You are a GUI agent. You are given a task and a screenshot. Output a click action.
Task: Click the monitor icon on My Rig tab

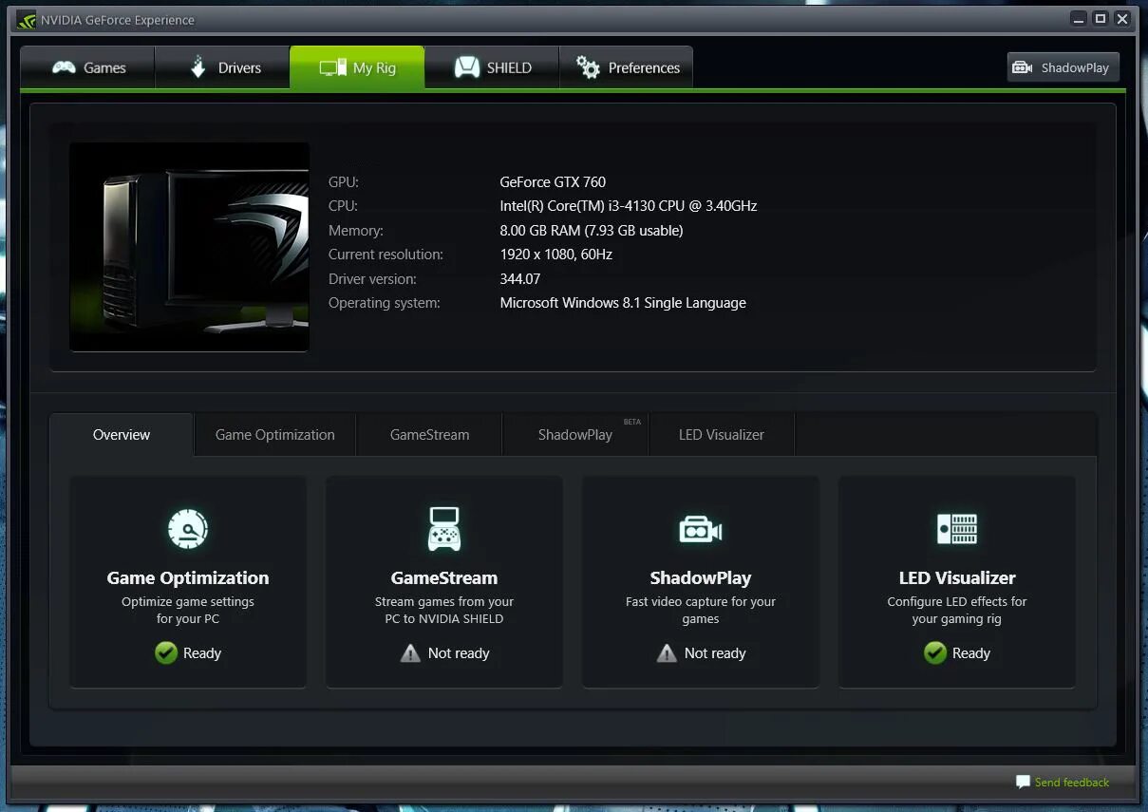click(x=332, y=67)
